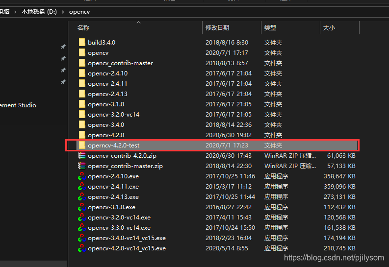Click OpenCV icon of opencv-3.4.0-vc14_vc15.exe
Viewport: 389px width, 267px height.
point(81,238)
